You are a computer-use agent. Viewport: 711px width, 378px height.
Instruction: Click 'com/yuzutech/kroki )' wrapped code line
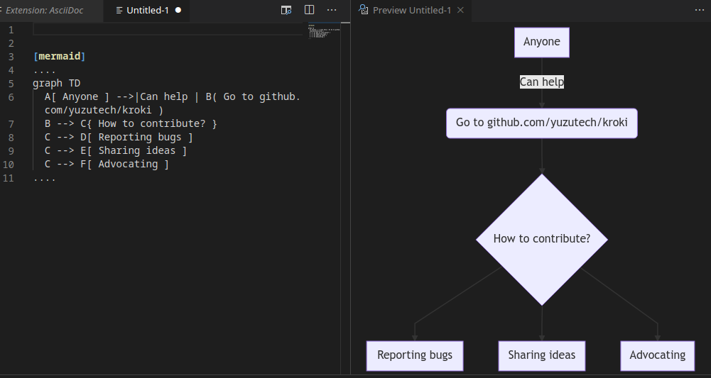pos(104,110)
